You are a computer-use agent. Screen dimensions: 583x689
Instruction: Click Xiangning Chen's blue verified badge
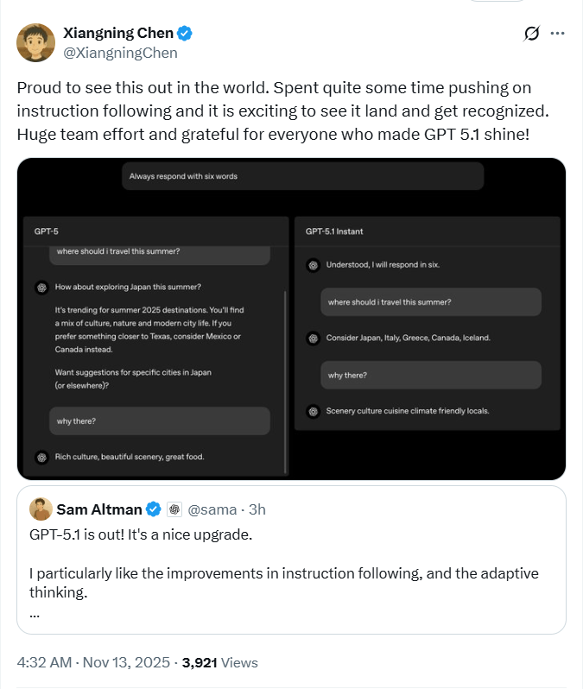coord(186,34)
